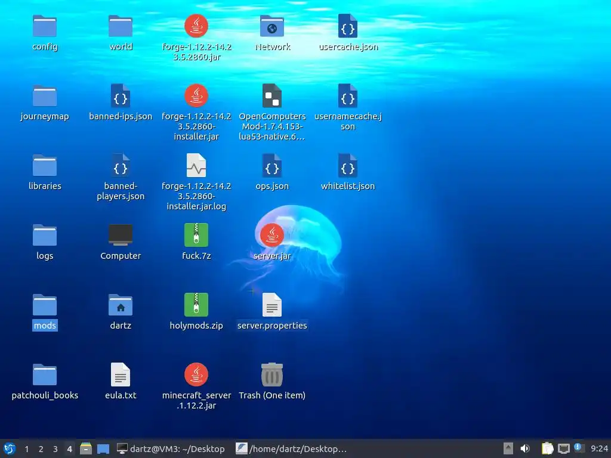Select ops.json file icon
This screenshot has width=611, height=458.
(x=272, y=166)
